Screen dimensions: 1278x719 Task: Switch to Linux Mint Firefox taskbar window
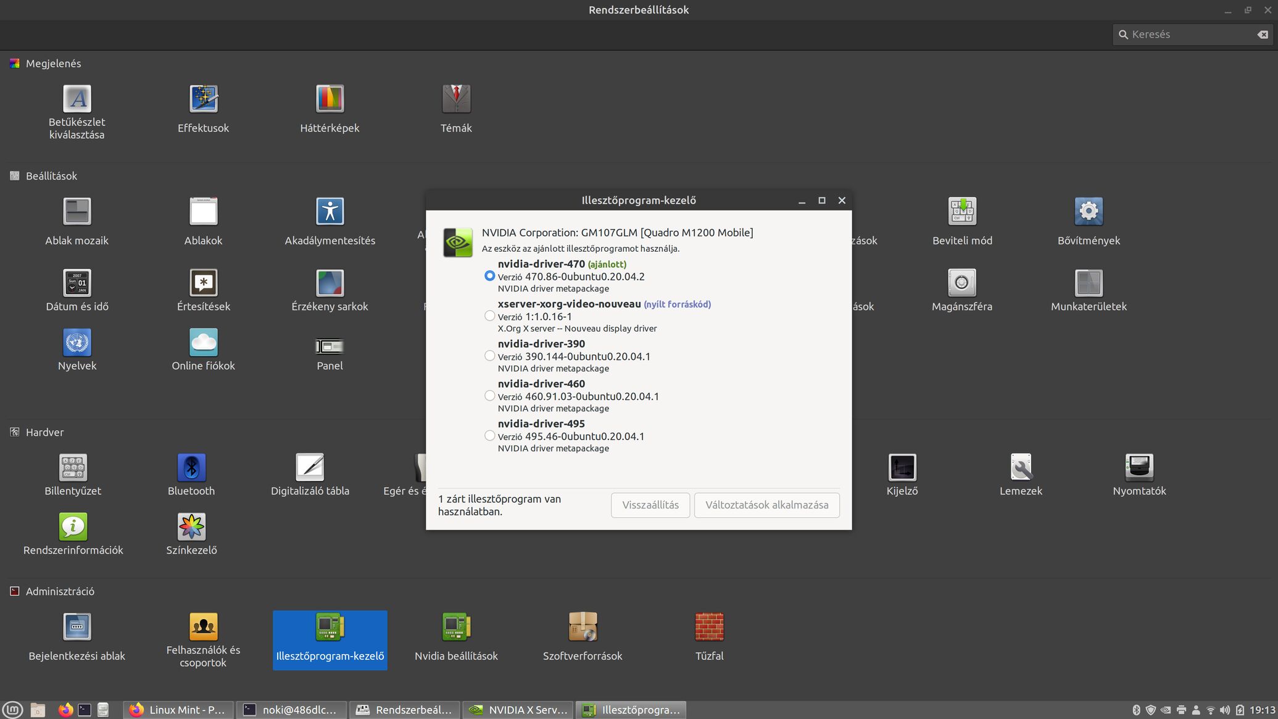point(178,710)
